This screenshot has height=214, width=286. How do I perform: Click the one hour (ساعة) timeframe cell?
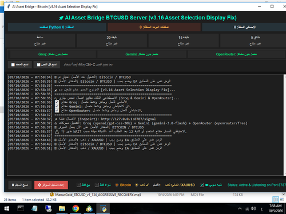coord(40,41)
